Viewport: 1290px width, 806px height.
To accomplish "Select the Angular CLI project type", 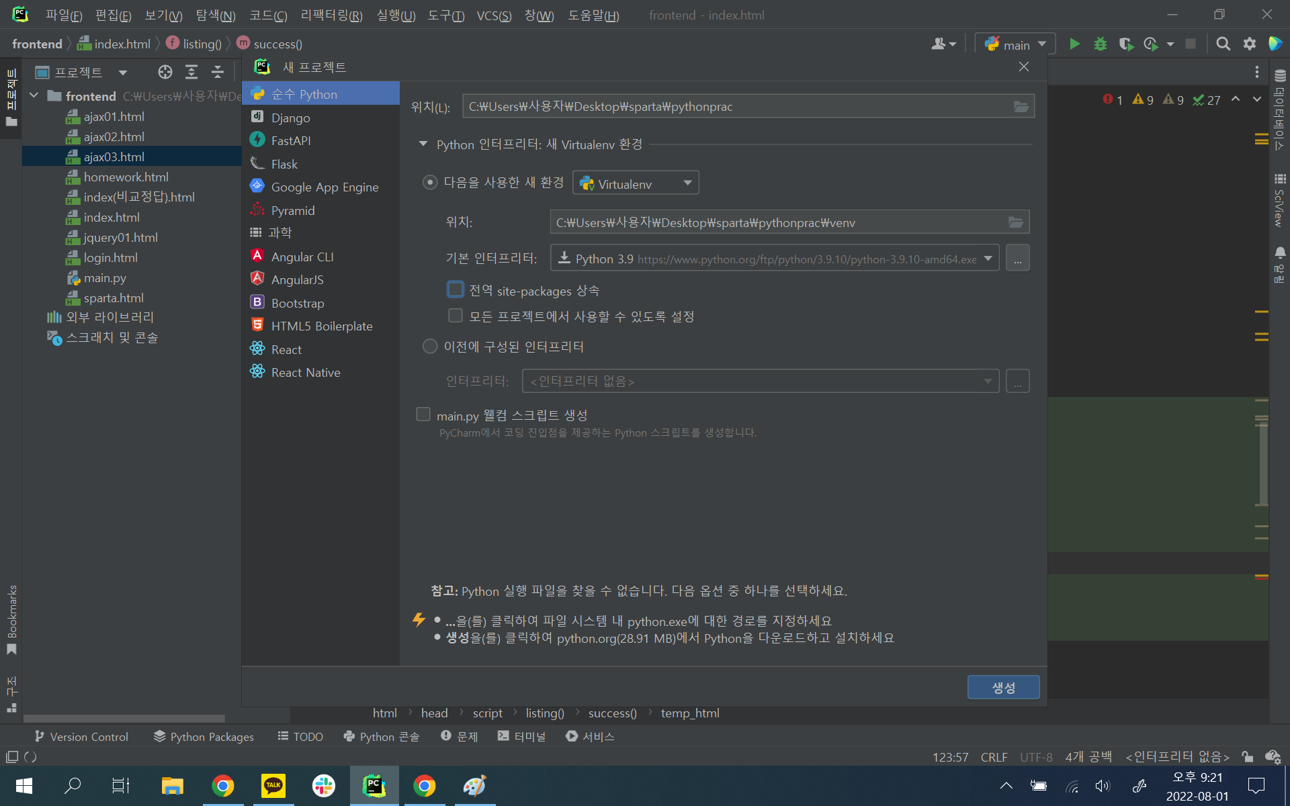I will (321, 257).
